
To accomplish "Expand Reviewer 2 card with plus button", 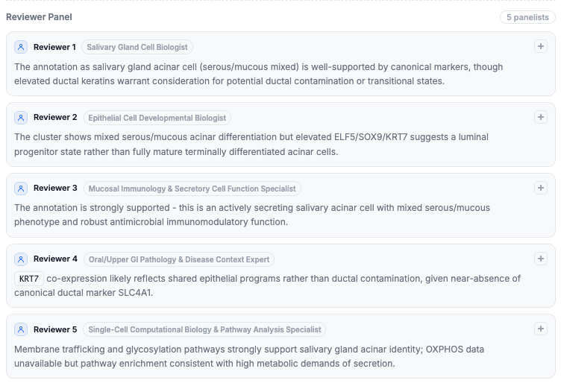I will (x=541, y=117).
